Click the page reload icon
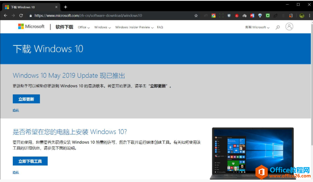Image resolution: width=313 pixels, height=182 pixels. click(x=21, y=16)
